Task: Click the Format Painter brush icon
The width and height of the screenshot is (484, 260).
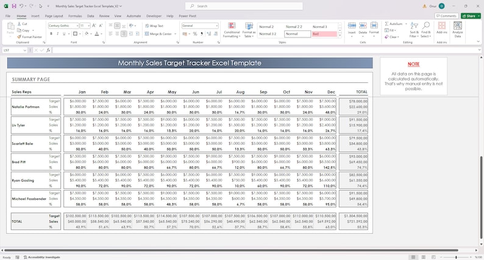Action: (19, 37)
